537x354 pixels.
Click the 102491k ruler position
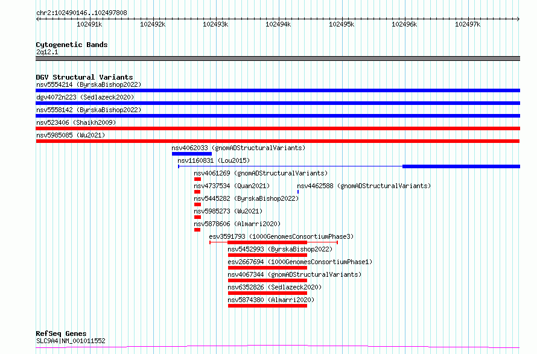(89, 24)
